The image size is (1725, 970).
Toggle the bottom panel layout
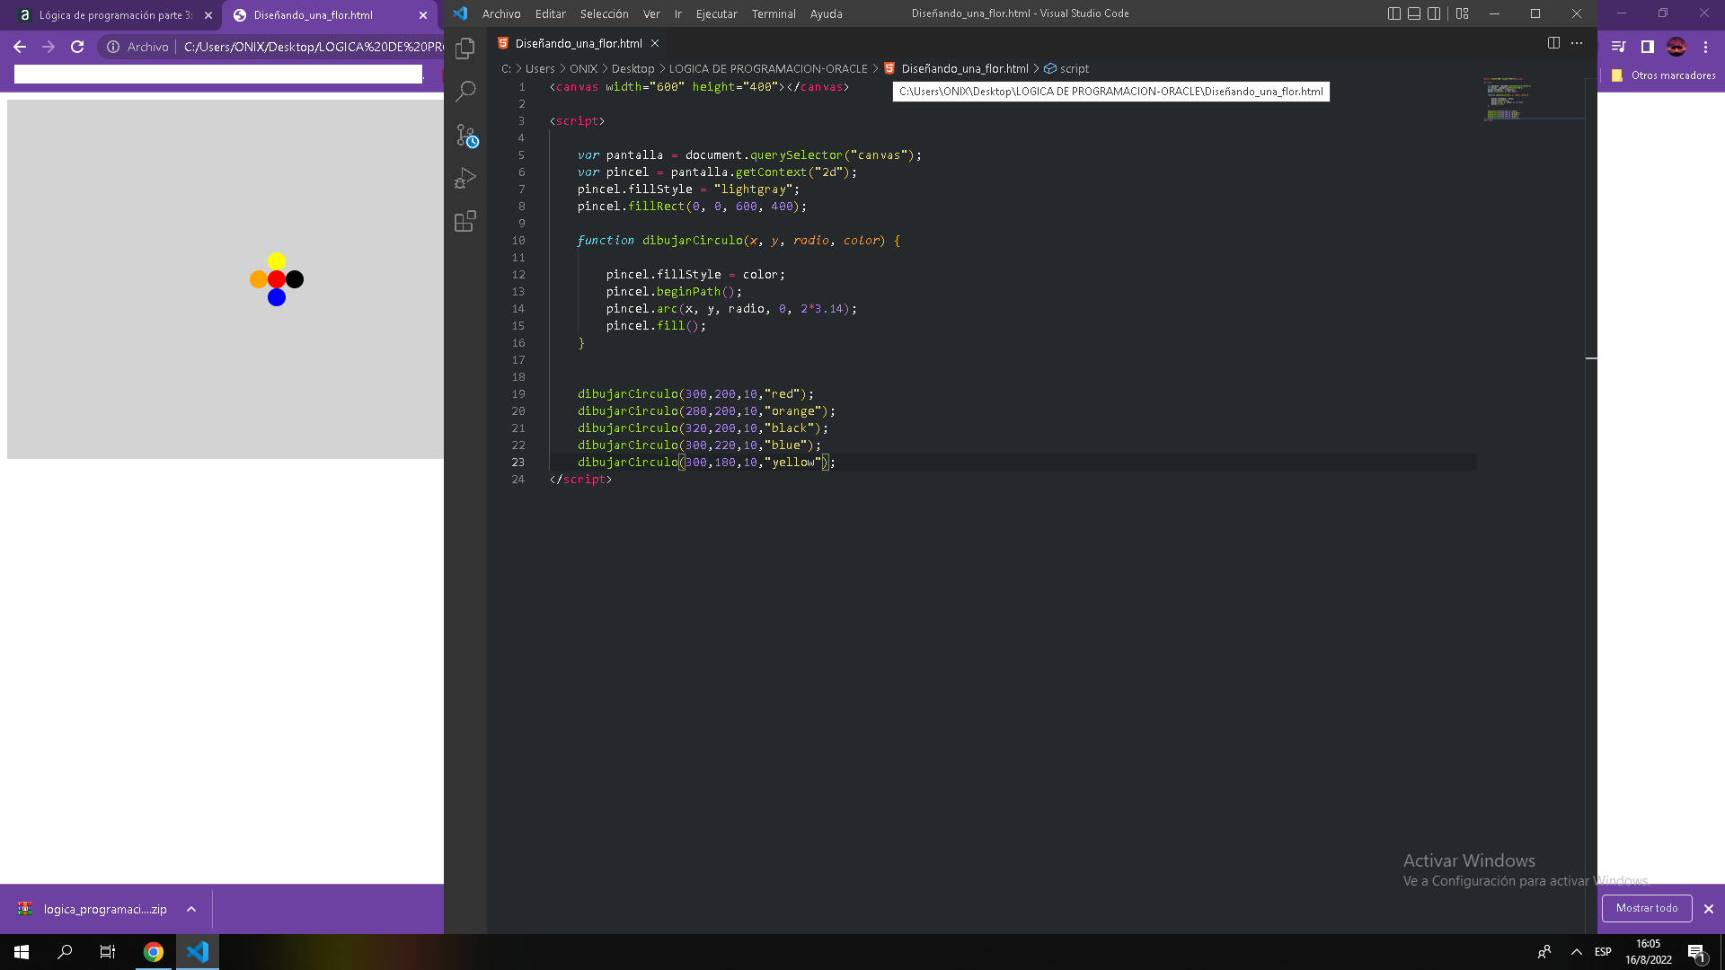pos(1414,13)
